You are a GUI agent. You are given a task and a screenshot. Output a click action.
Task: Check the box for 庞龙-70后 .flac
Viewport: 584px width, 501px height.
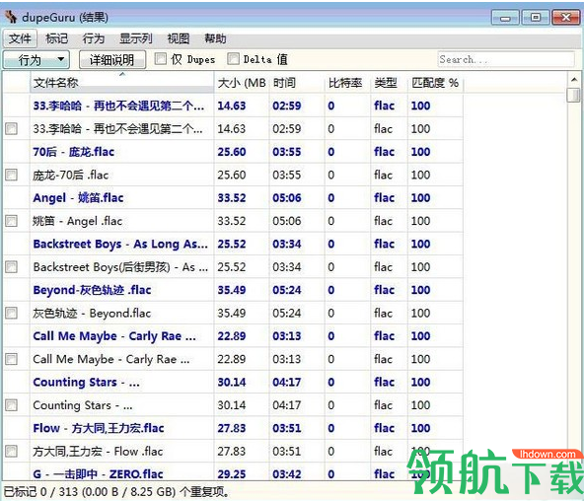[12, 175]
